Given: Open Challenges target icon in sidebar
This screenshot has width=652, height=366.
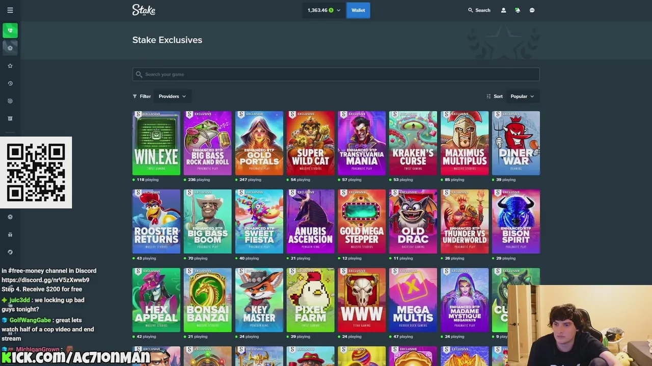Looking at the screenshot, I should coord(10,101).
